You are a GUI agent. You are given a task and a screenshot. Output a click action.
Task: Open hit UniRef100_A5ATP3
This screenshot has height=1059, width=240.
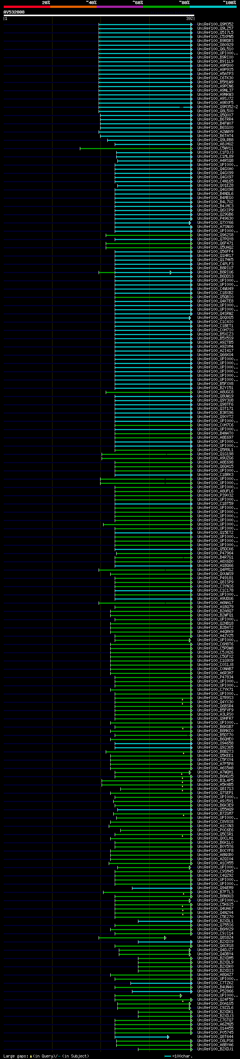click(215, 74)
